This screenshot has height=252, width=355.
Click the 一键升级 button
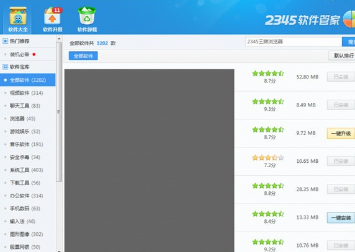(x=341, y=133)
